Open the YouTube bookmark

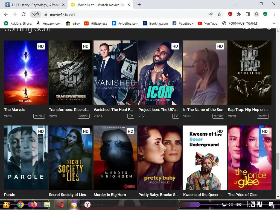click(208, 24)
